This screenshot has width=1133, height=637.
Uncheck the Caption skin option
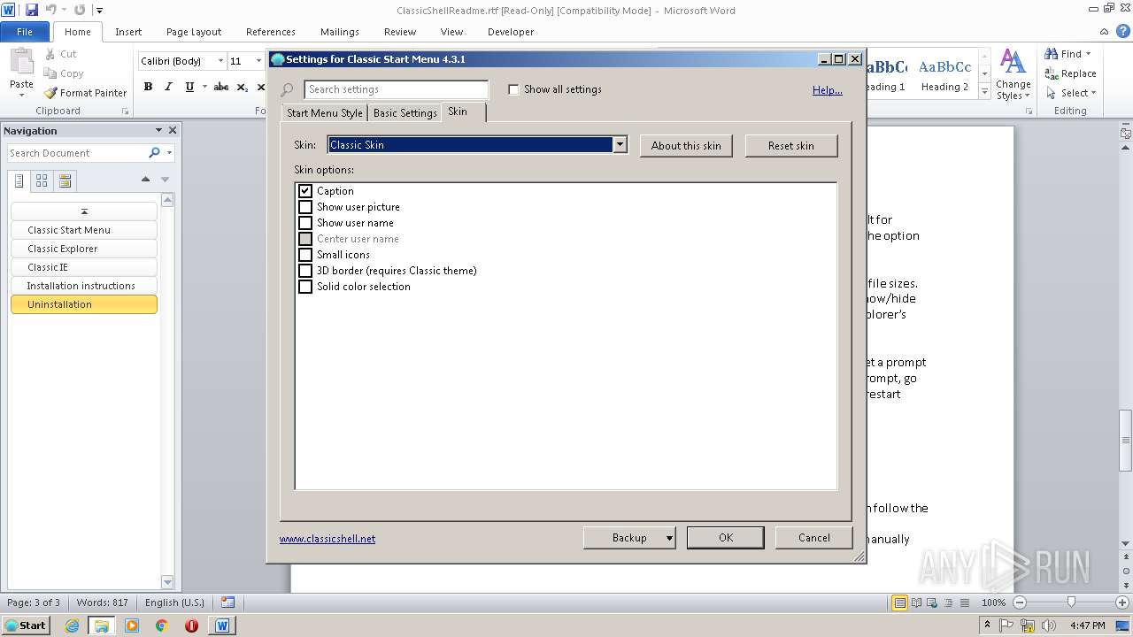tap(305, 191)
